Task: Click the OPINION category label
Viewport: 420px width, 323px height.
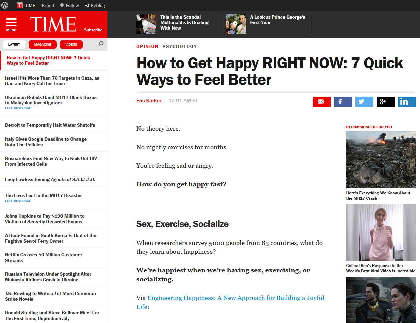Action: 147,46
